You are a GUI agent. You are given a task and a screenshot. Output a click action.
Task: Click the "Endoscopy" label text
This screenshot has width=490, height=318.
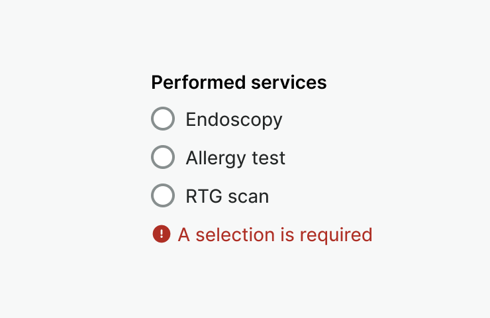[x=234, y=120]
